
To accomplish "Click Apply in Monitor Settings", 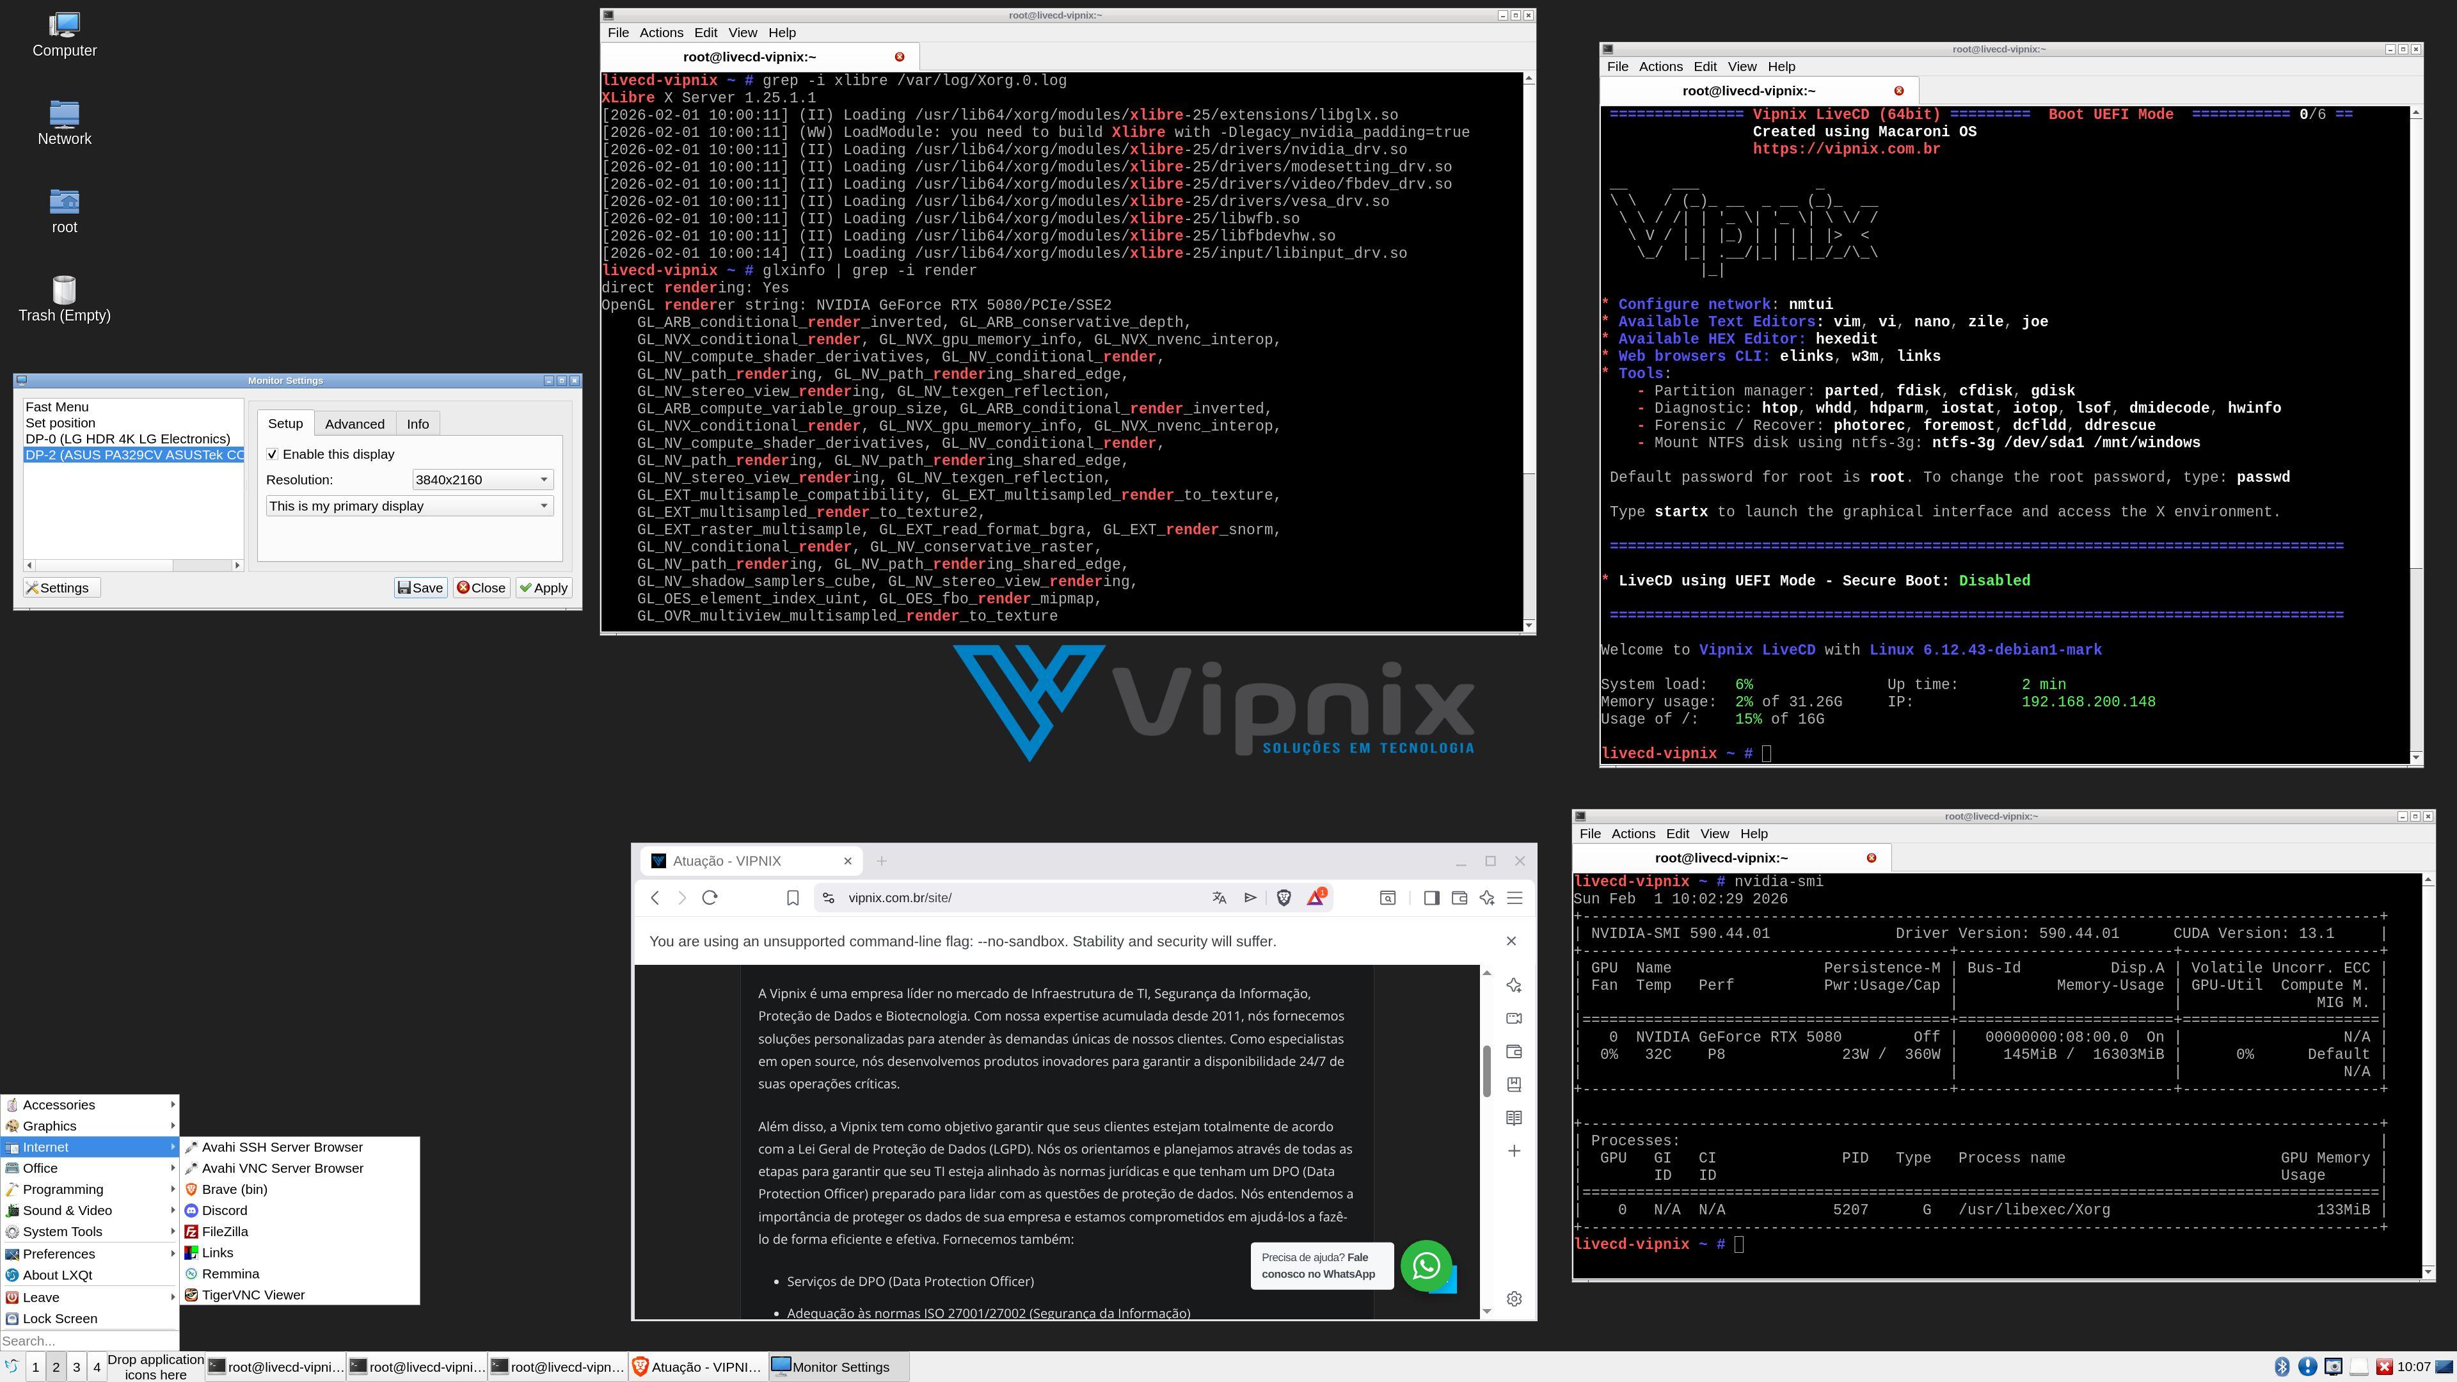I will pyautogui.click(x=544, y=587).
